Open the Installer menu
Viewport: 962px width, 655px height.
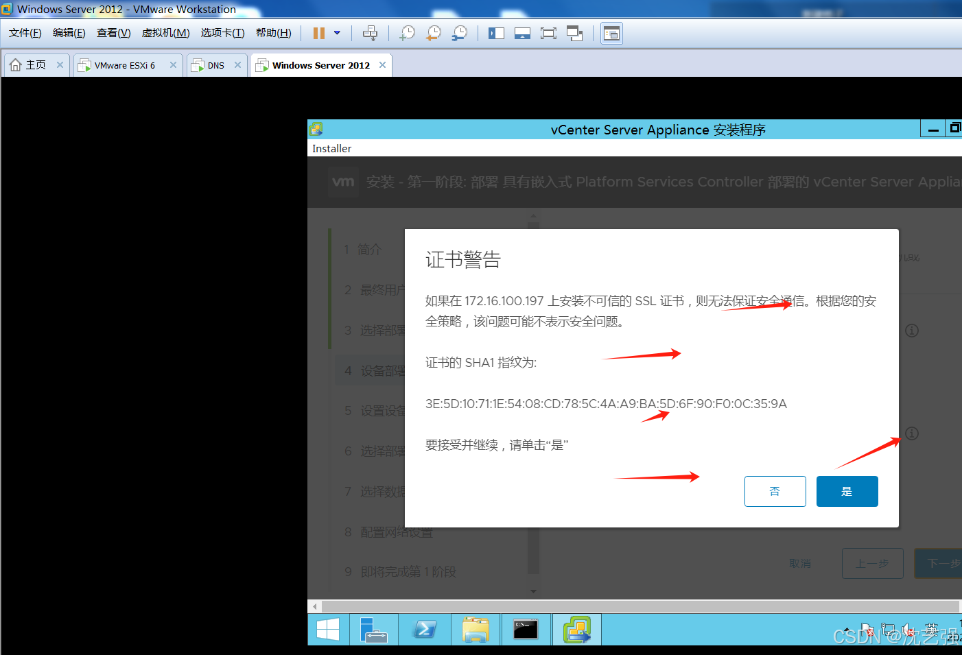click(331, 148)
